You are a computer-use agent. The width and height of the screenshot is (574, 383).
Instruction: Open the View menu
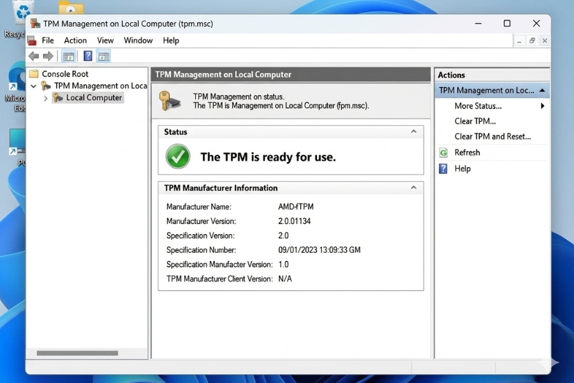[105, 40]
